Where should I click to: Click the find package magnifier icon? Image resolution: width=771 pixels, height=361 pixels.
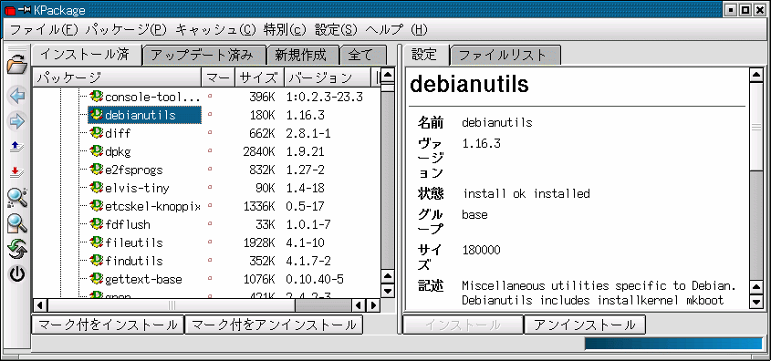tap(17, 197)
